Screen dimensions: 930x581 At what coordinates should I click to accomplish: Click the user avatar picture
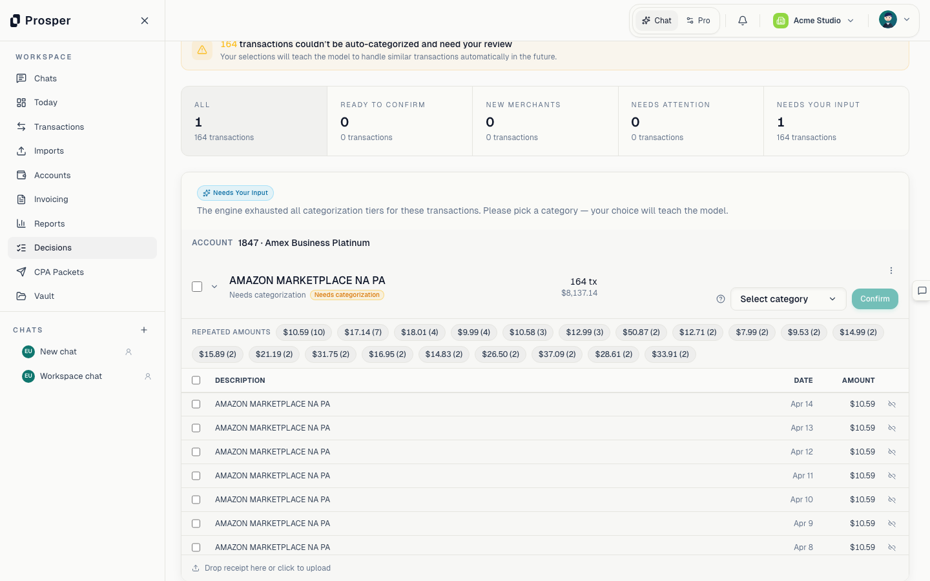point(888,19)
